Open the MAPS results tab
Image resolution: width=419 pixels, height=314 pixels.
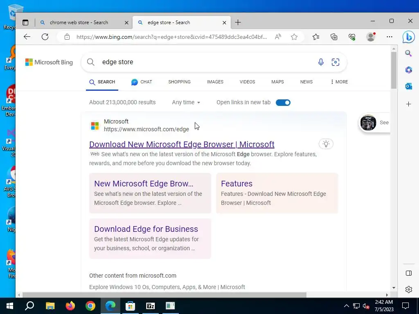pyautogui.click(x=278, y=82)
